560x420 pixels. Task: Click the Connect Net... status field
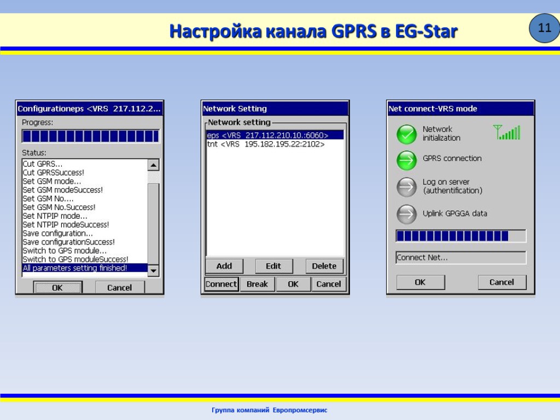pyautogui.click(x=460, y=258)
